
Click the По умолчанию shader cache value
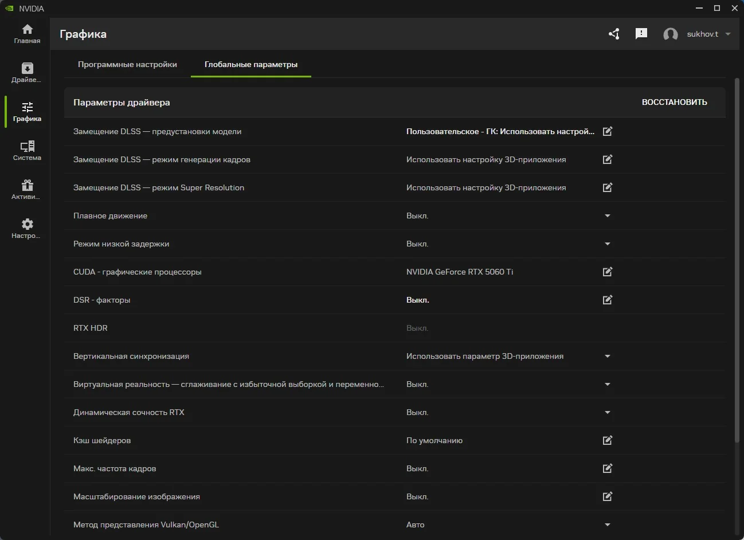pyautogui.click(x=434, y=440)
